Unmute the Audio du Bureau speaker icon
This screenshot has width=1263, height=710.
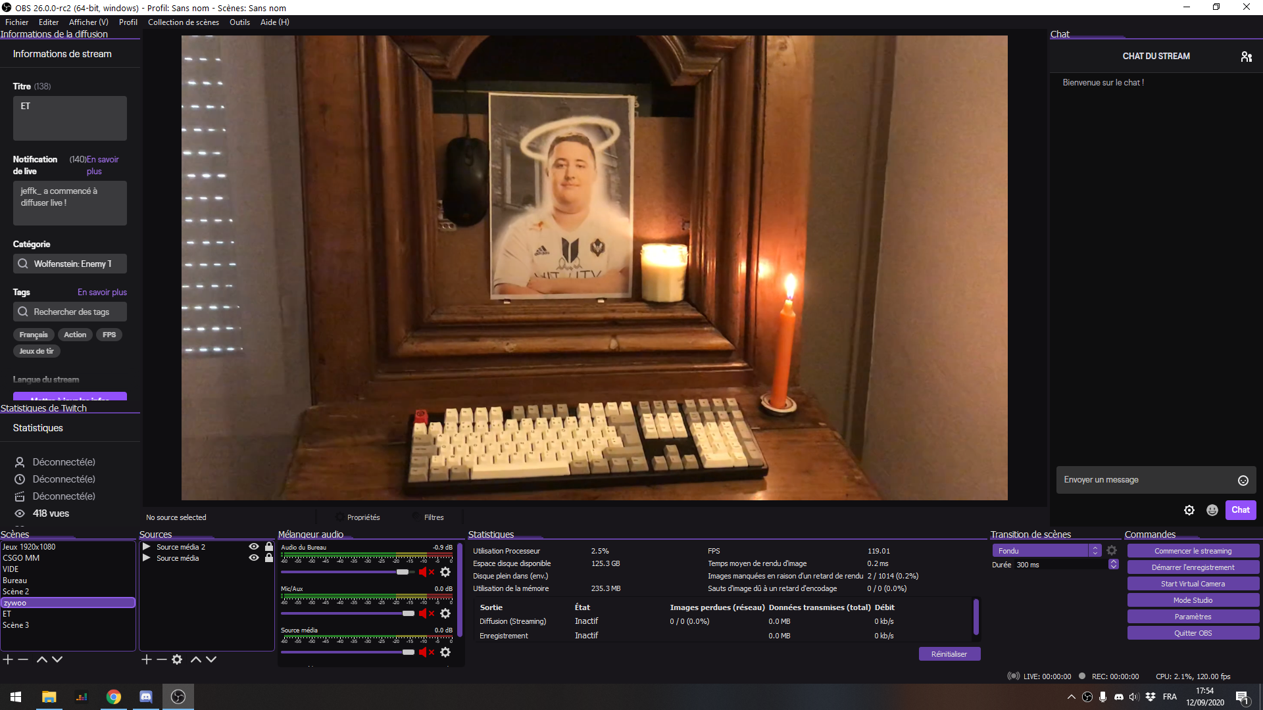pyautogui.click(x=423, y=572)
